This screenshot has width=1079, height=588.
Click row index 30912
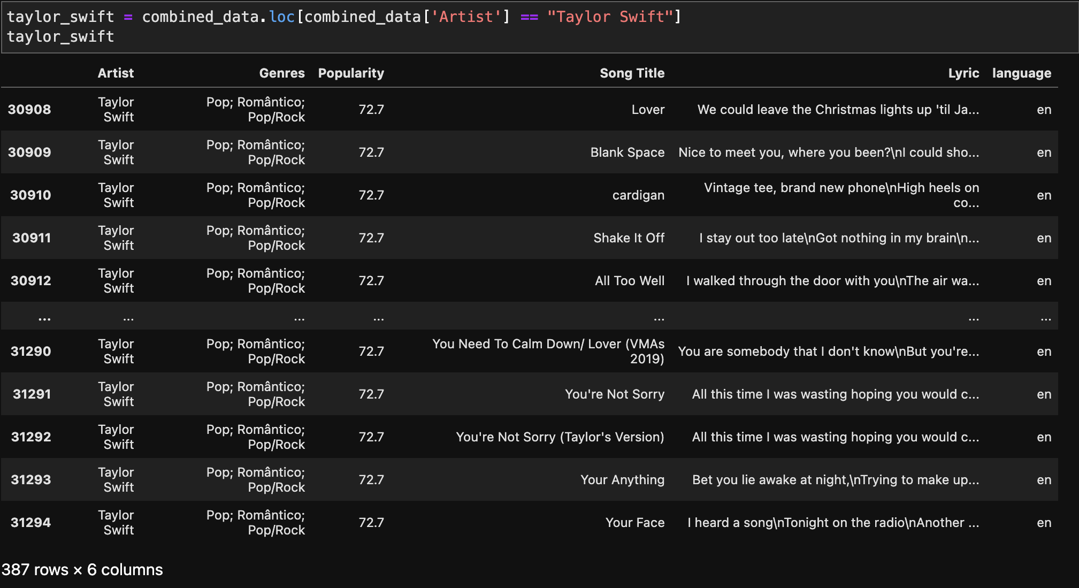pyautogui.click(x=30, y=281)
